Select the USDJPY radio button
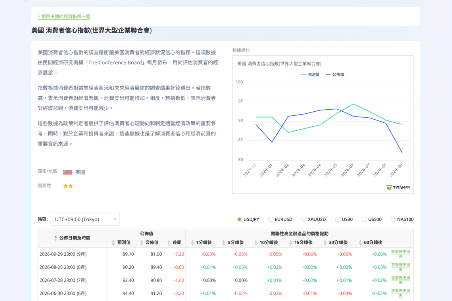Screen dimensions: 452x301 coord(239,219)
